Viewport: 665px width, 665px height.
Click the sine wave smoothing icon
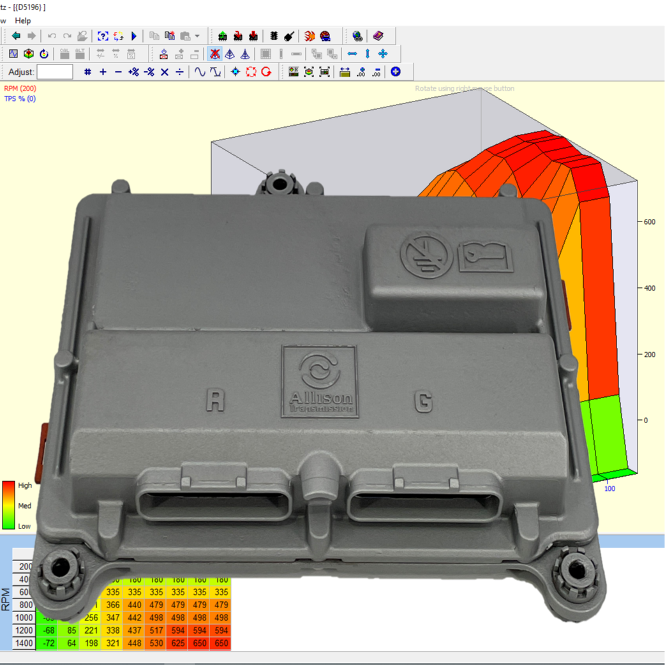coord(200,72)
